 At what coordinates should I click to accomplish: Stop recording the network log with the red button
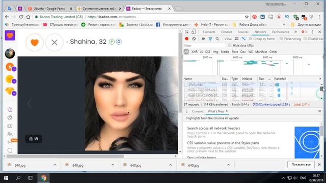[187, 39]
